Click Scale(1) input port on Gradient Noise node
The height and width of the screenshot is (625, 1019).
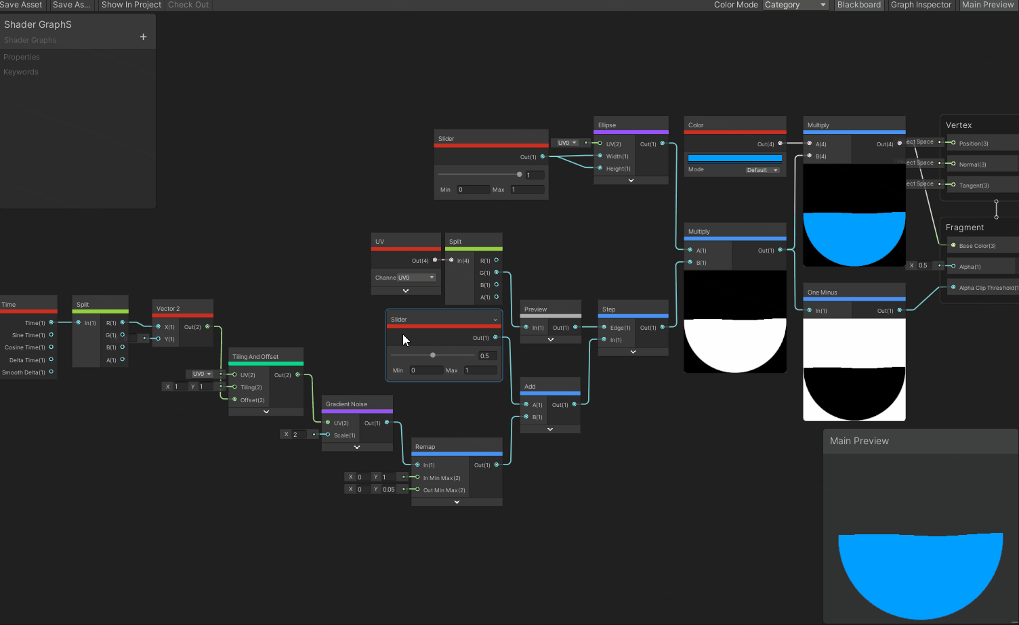click(328, 435)
